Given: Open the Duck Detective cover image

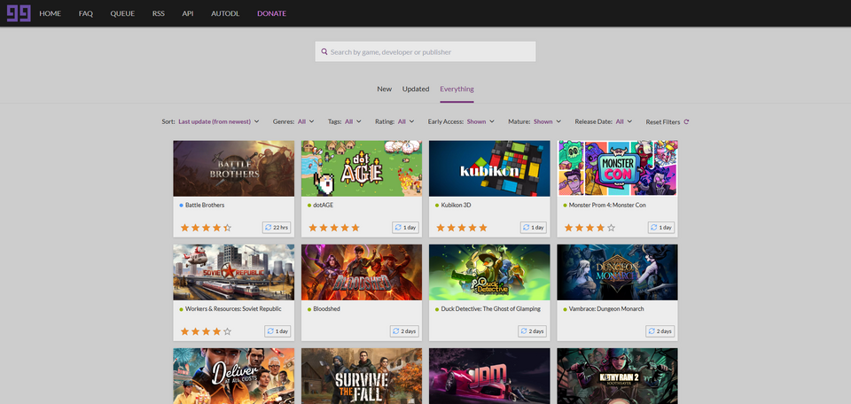Looking at the screenshot, I should (x=489, y=272).
